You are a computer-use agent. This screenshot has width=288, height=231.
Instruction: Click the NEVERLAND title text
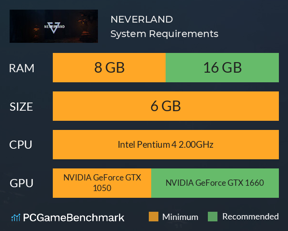tap(142, 19)
